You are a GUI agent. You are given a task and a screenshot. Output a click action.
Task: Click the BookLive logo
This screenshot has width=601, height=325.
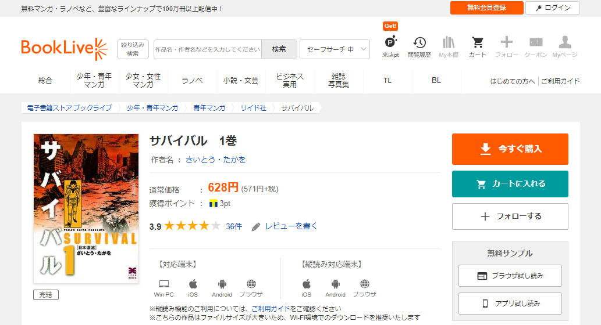65,49
